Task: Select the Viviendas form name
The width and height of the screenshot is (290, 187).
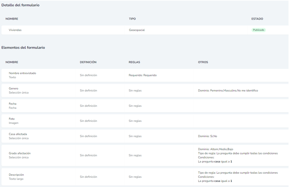Action: (15, 30)
